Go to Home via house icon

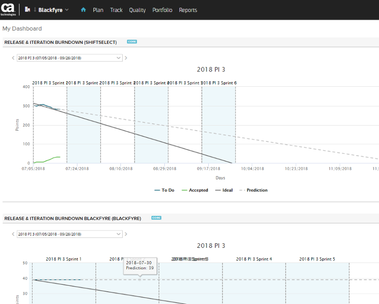click(83, 10)
